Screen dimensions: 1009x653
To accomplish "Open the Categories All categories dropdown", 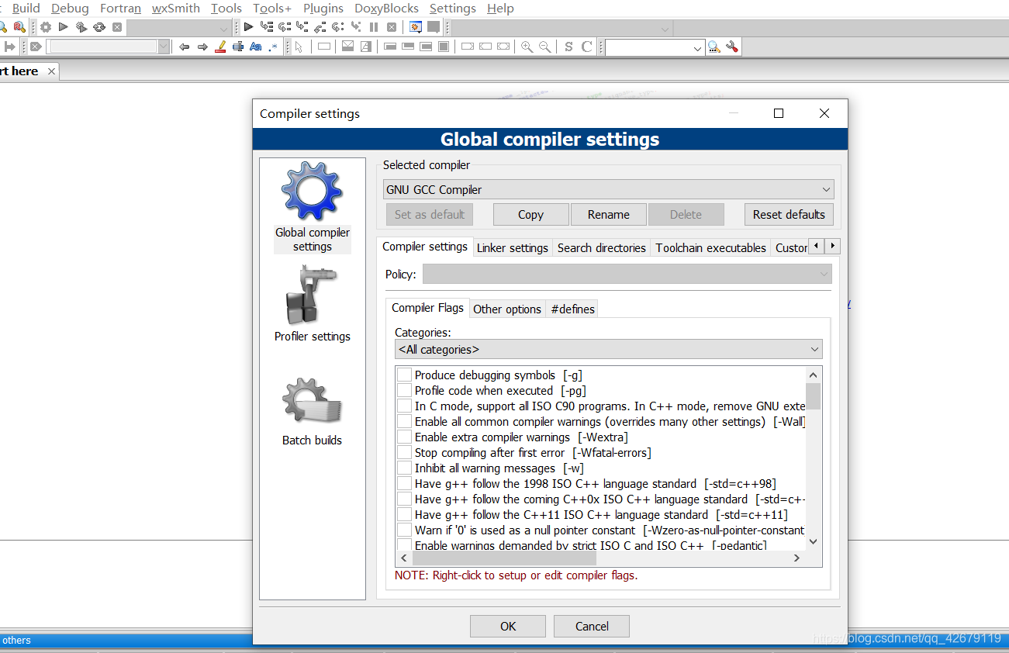I will pyautogui.click(x=608, y=349).
